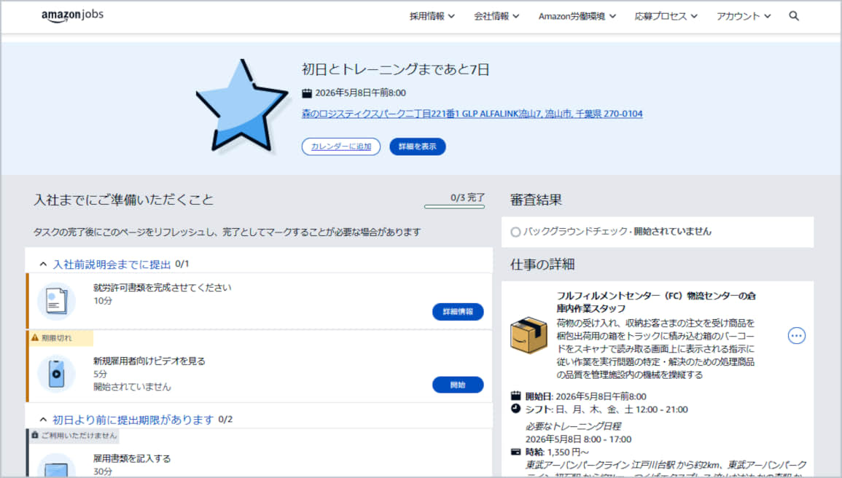Click the blue star illustration
Viewport: 842px width, 478px height.
coord(241,105)
